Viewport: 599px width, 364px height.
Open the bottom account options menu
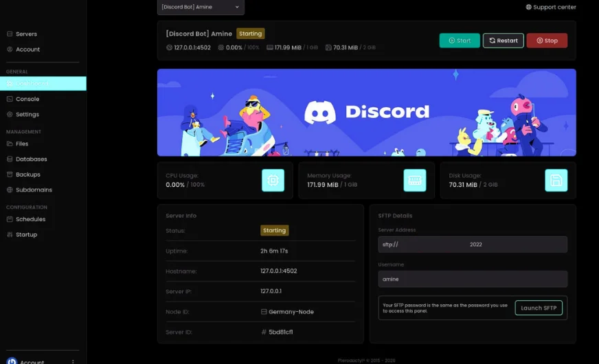(73, 362)
